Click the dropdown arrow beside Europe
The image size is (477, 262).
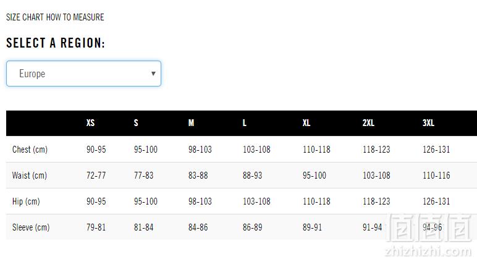[x=153, y=74]
